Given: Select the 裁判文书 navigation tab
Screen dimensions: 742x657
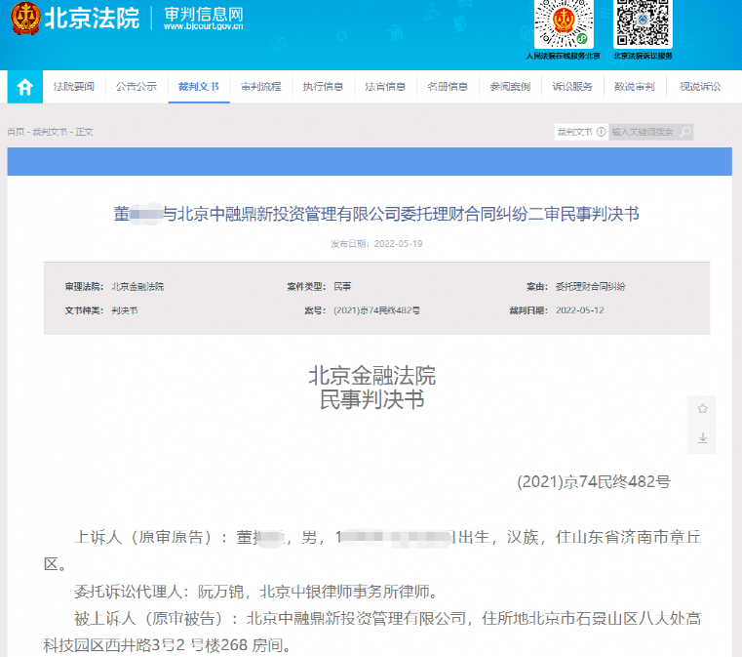Looking at the screenshot, I should point(199,87).
